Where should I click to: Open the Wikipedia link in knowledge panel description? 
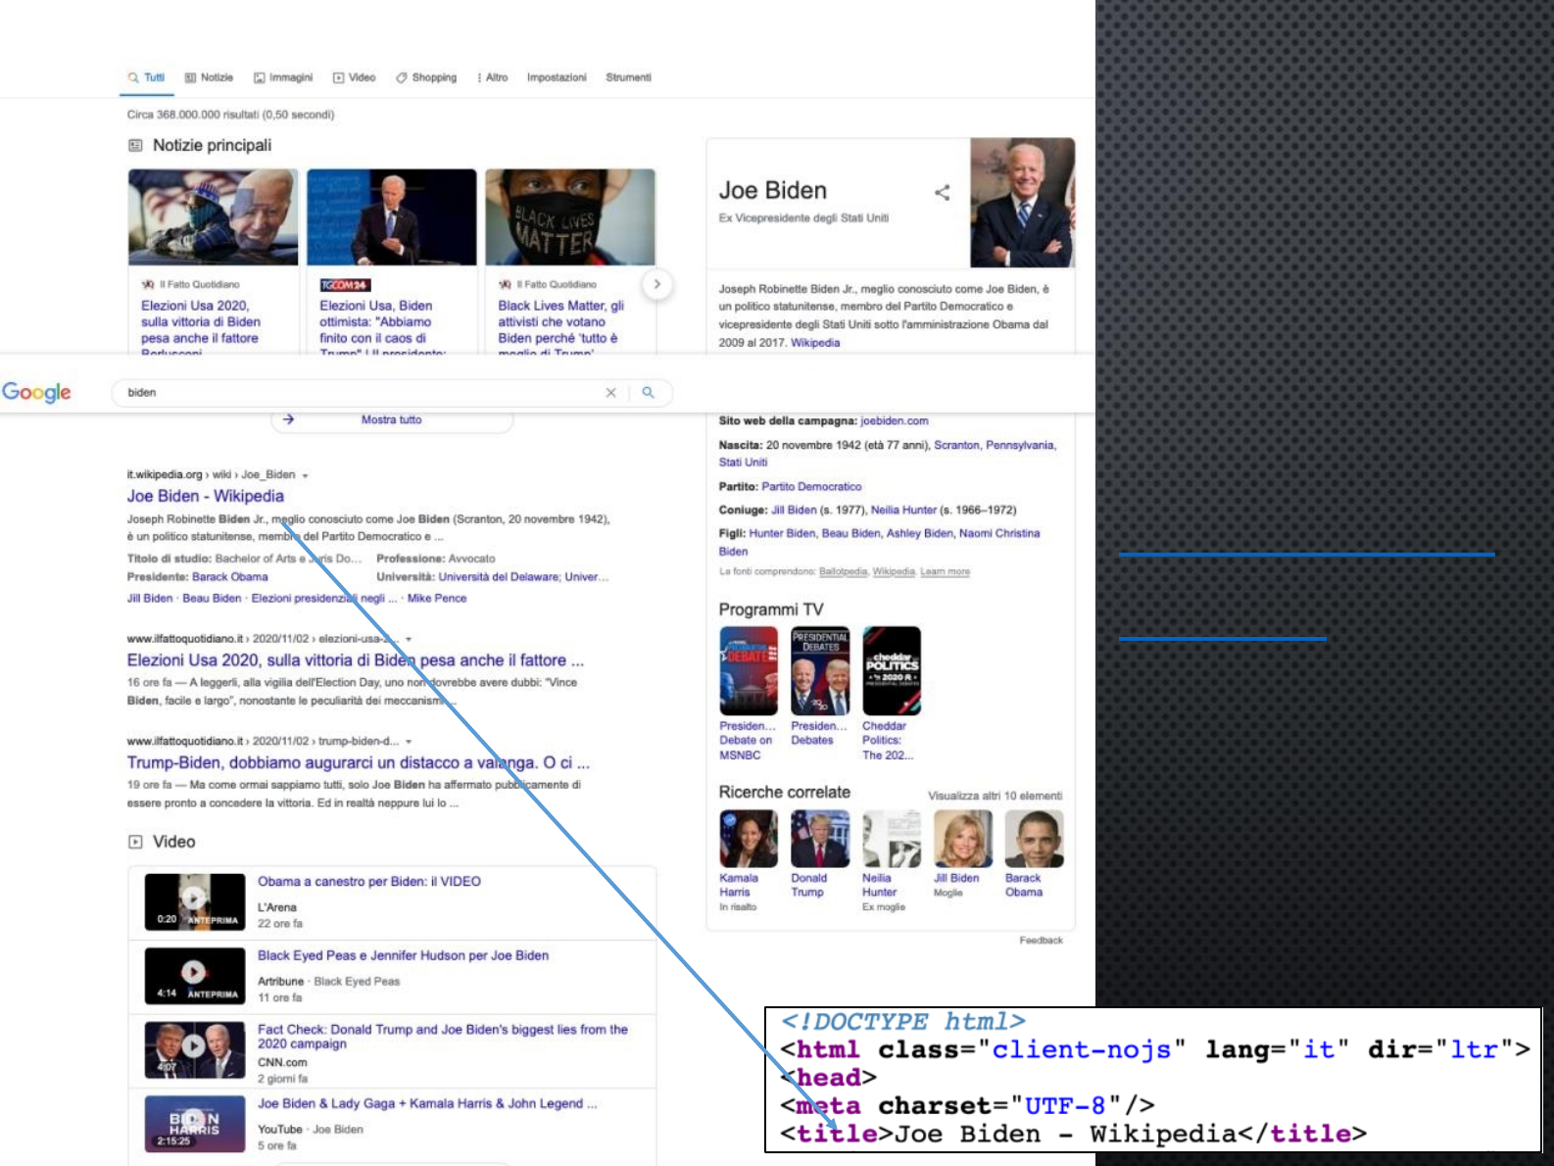[x=815, y=343]
